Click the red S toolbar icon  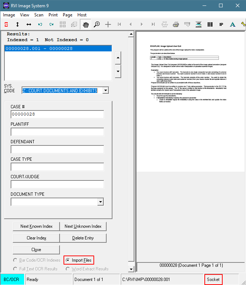click(6, 24)
